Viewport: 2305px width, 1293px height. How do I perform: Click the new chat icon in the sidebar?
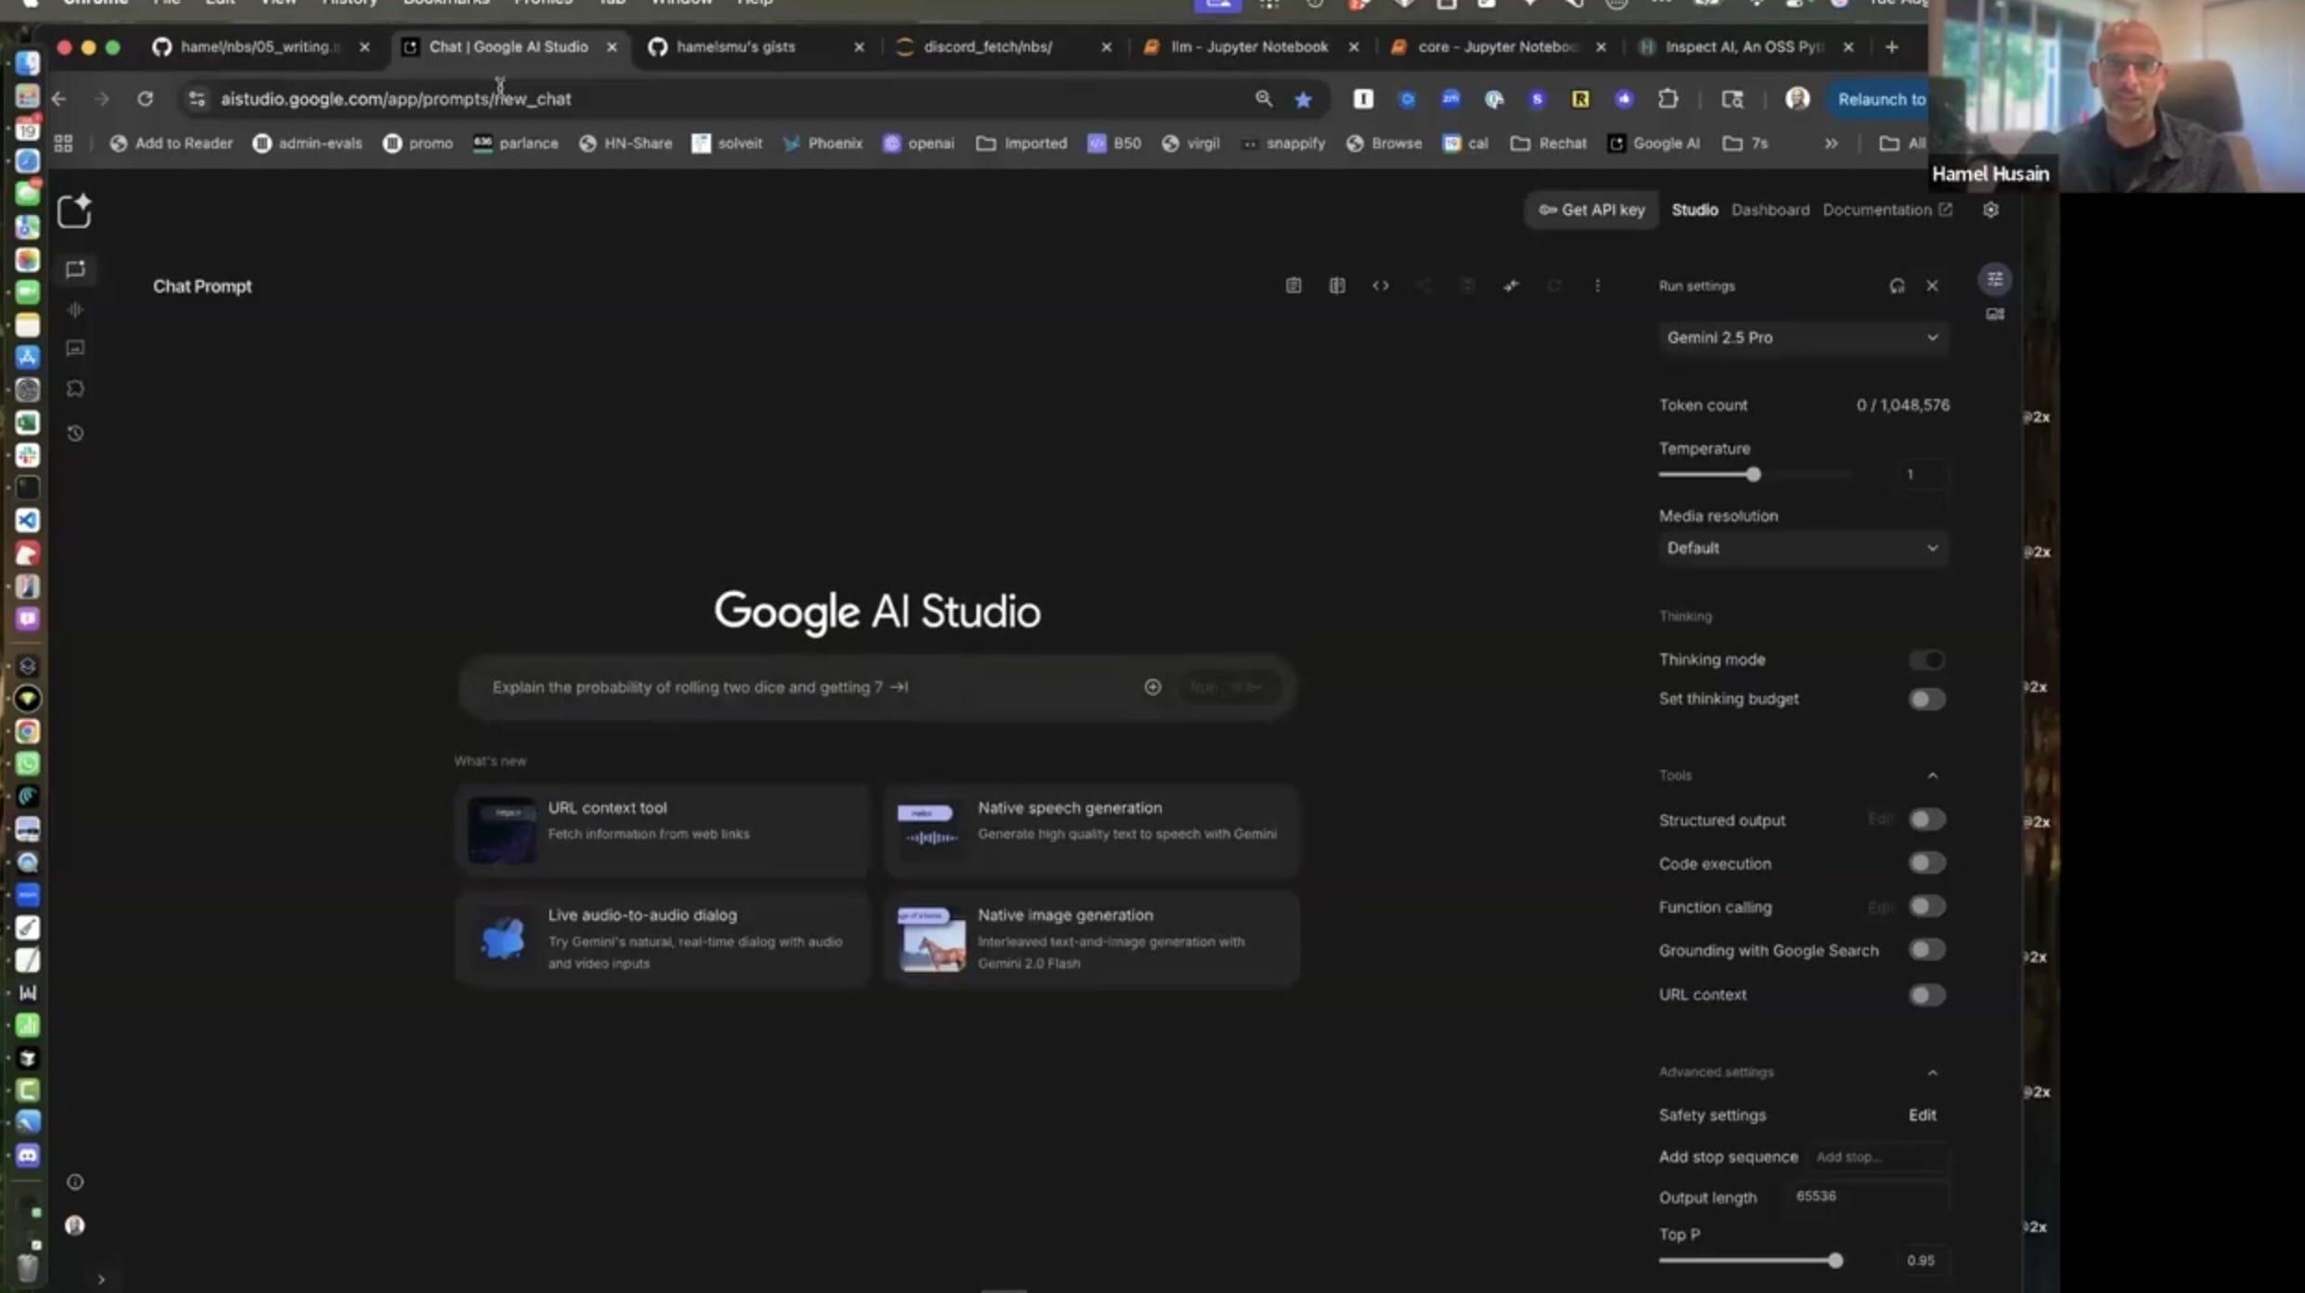click(74, 211)
